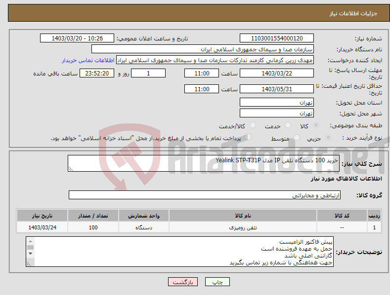The height and width of the screenshot is (295, 390).
Task: Click the تاریخ نیاز column header
Action: [43, 216]
